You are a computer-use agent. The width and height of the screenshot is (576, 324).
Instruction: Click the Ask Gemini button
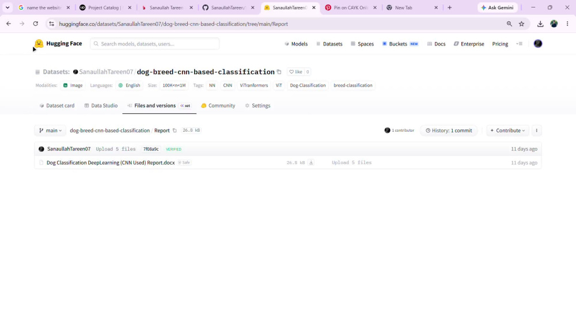[498, 7]
